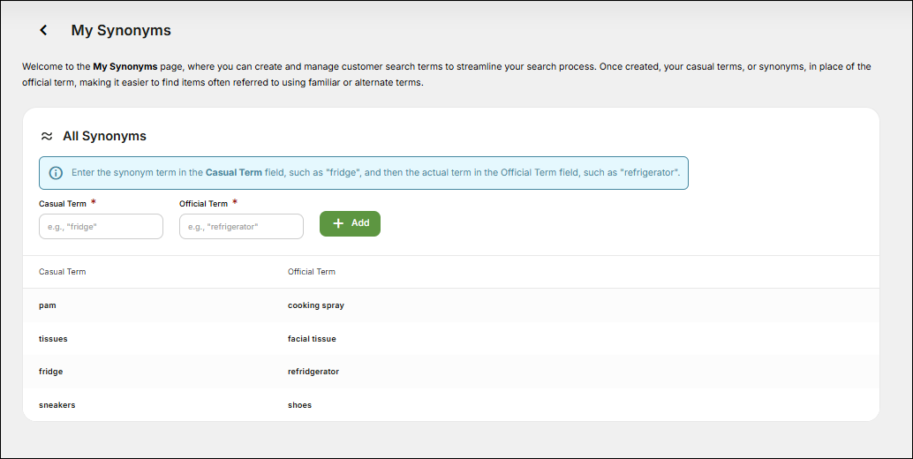Focus the Official Term input field
Viewport: 913px width, 459px height.
coord(241,227)
